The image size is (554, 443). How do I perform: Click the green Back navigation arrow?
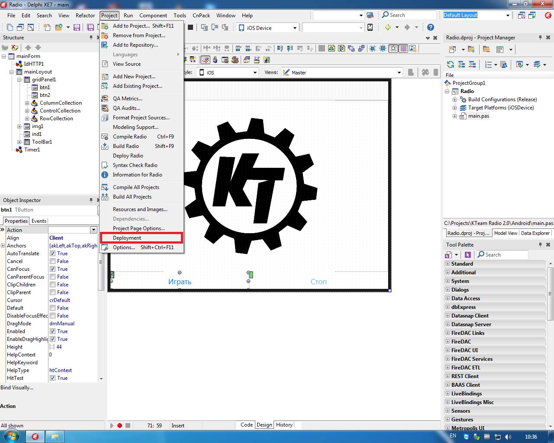[x=388, y=27]
